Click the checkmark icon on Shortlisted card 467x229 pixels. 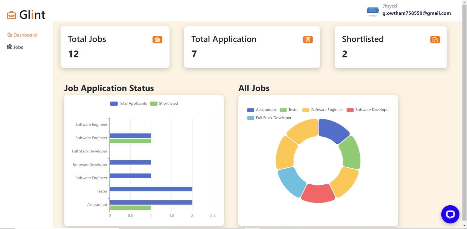point(435,39)
